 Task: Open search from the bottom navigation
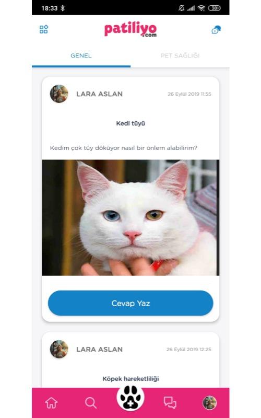click(x=90, y=403)
